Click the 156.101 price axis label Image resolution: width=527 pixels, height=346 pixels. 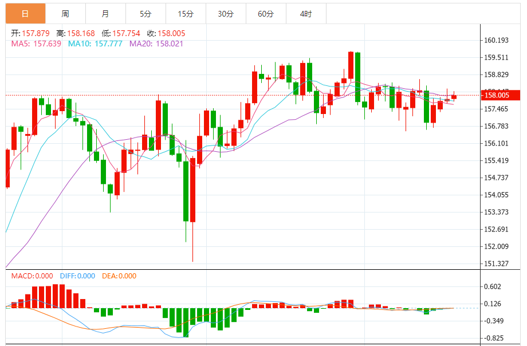[x=496, y=143]
